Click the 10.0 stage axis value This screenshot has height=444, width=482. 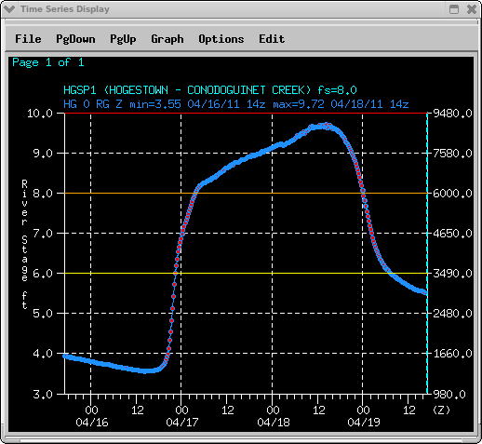(x=40, y=114)
